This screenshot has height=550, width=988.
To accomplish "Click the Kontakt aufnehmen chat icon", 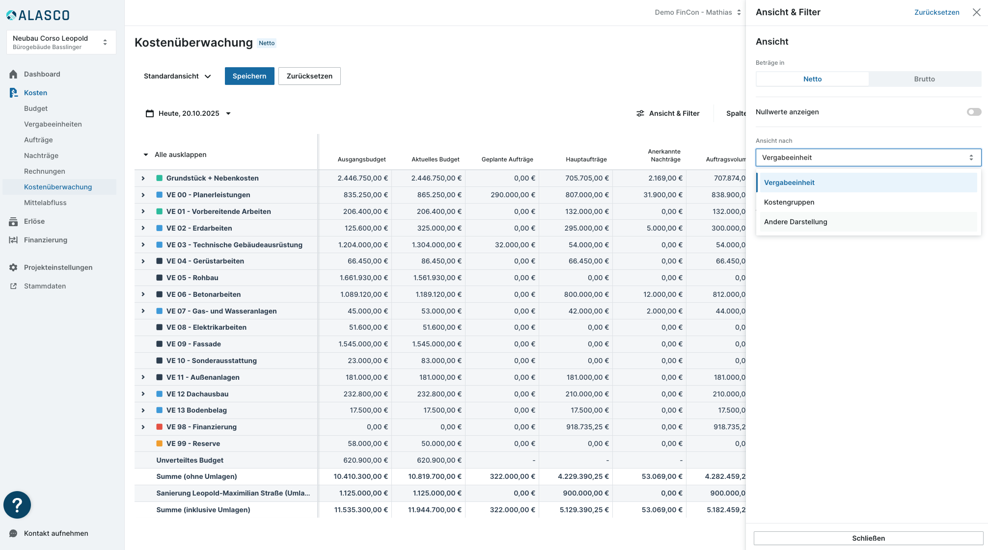I will pos(13,533).
